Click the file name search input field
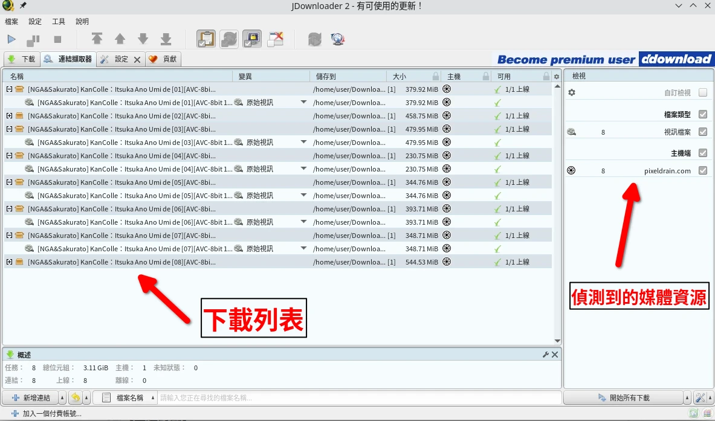 (x=359, y=397)
